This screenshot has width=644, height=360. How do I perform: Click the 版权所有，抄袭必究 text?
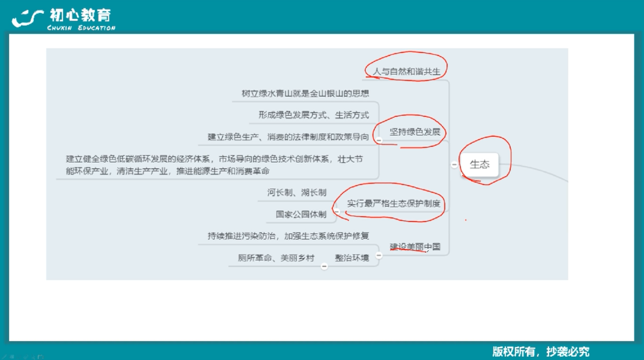click(x=541, y=350)
